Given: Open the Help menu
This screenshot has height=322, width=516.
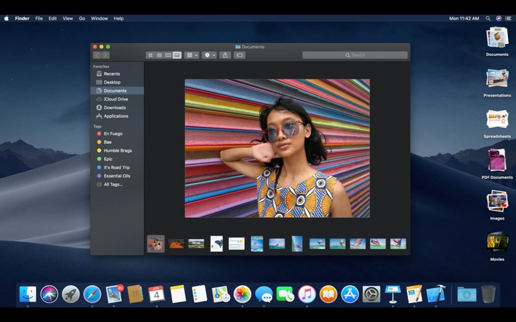Looking at the screenshot, I should [119, 18].
